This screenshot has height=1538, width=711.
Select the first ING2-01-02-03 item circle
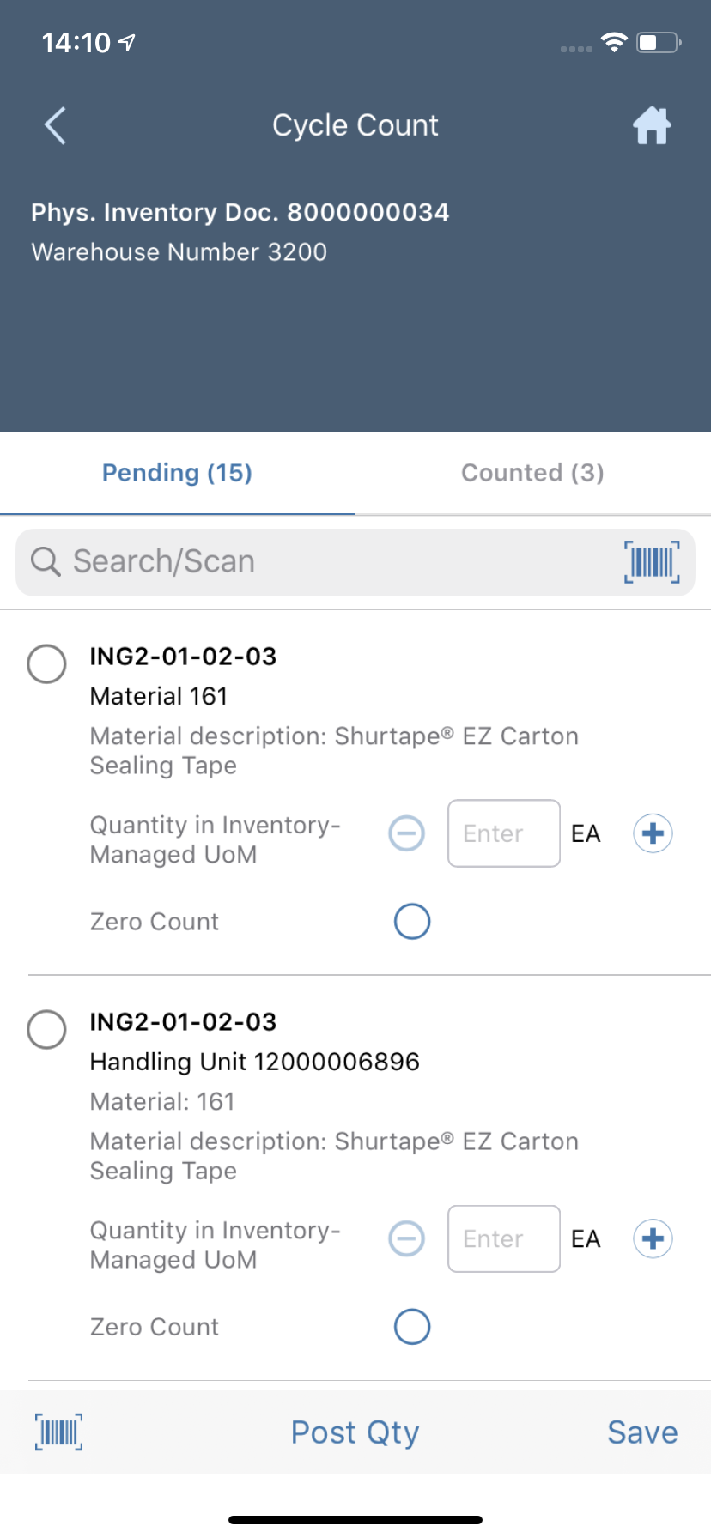pos(47,663)
